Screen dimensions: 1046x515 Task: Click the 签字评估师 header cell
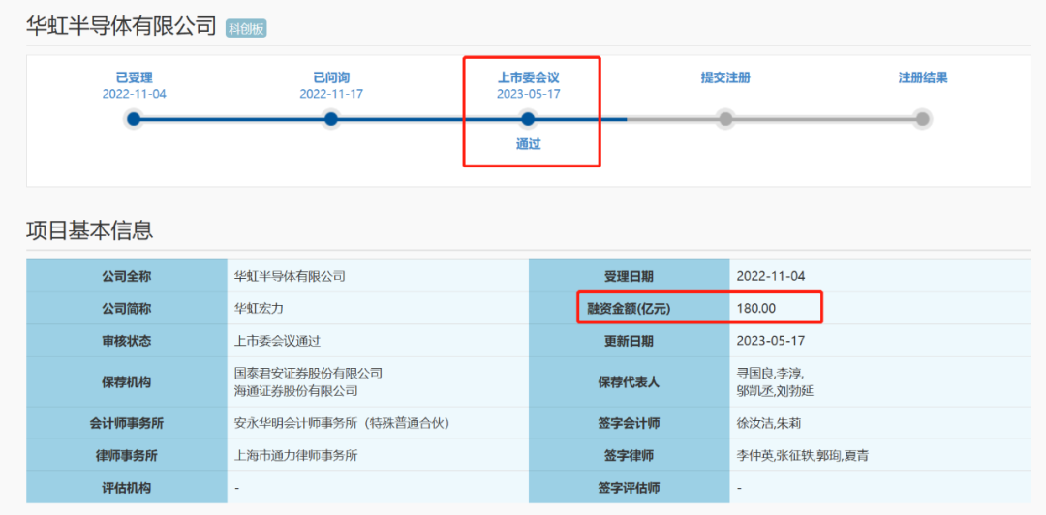tap(630, 488)
